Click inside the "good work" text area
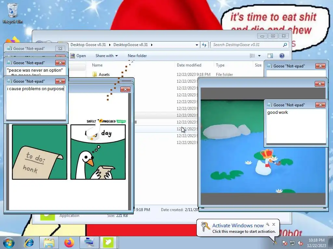The height and width of the screenshot is (249, 333). [x=296, y=126]
